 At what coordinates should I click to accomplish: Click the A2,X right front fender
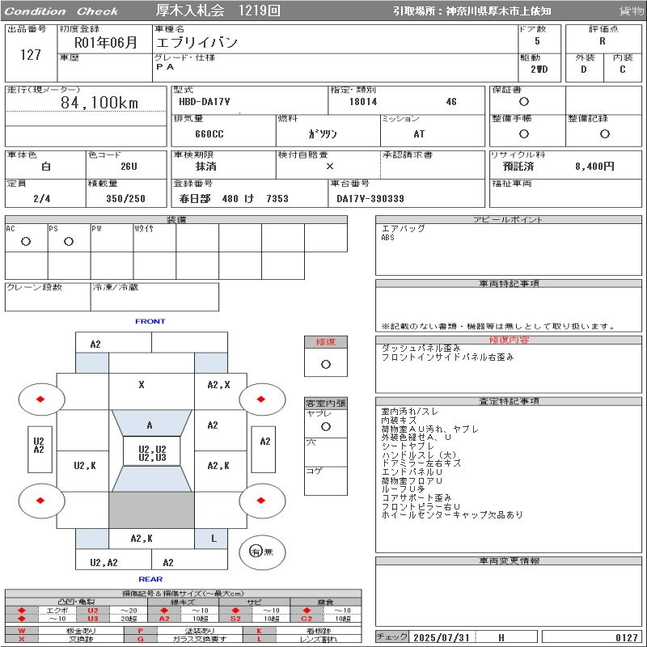click(x=218, y=385)
